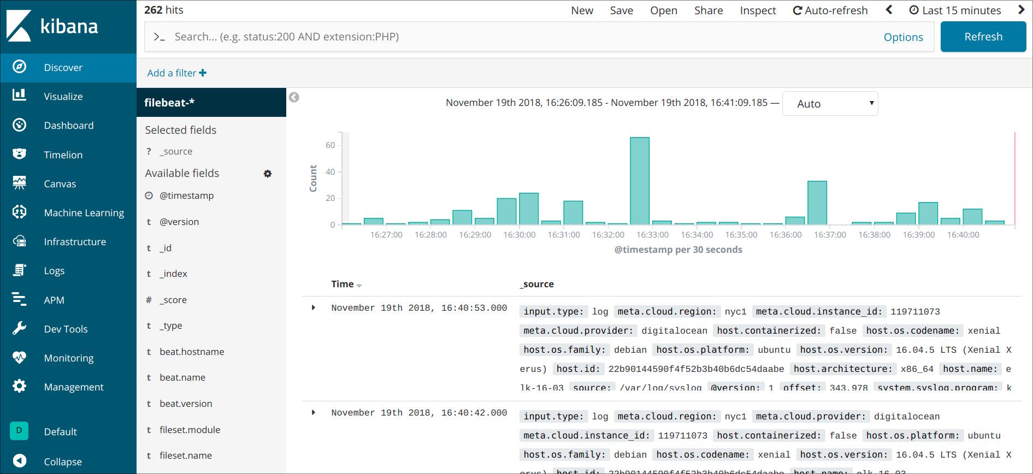Click the histogram bar near 16:37:00

[x=817, y=203]
